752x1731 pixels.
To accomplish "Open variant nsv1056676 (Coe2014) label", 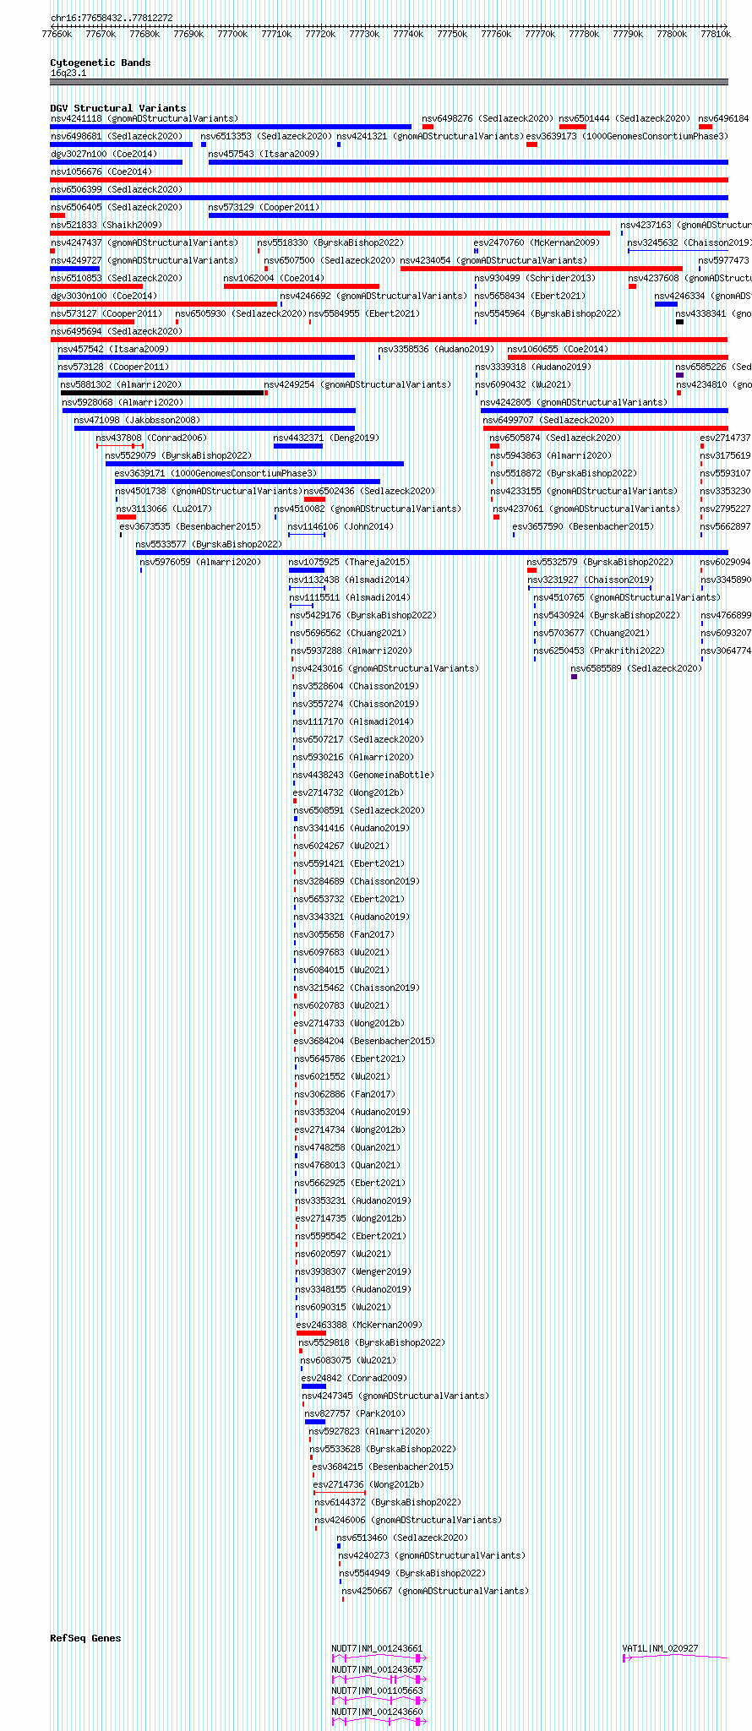I will (x=101, y=171).
